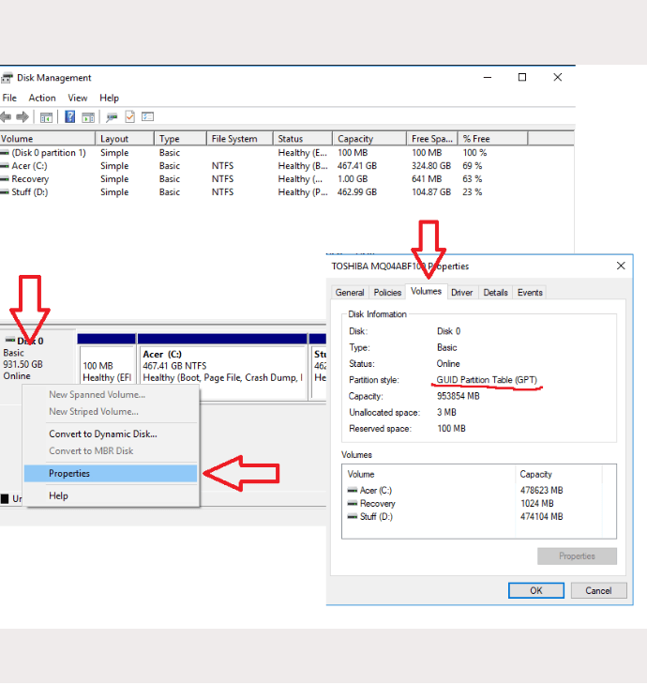Click the 953854 MB capacity value
647x685 pixels.
(x=458, y=396)
